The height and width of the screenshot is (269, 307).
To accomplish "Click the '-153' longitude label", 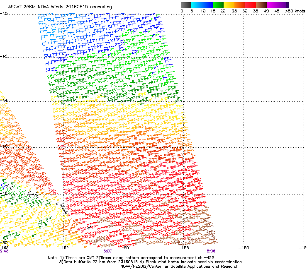I will pyautogui.click(x=244, y=248).
